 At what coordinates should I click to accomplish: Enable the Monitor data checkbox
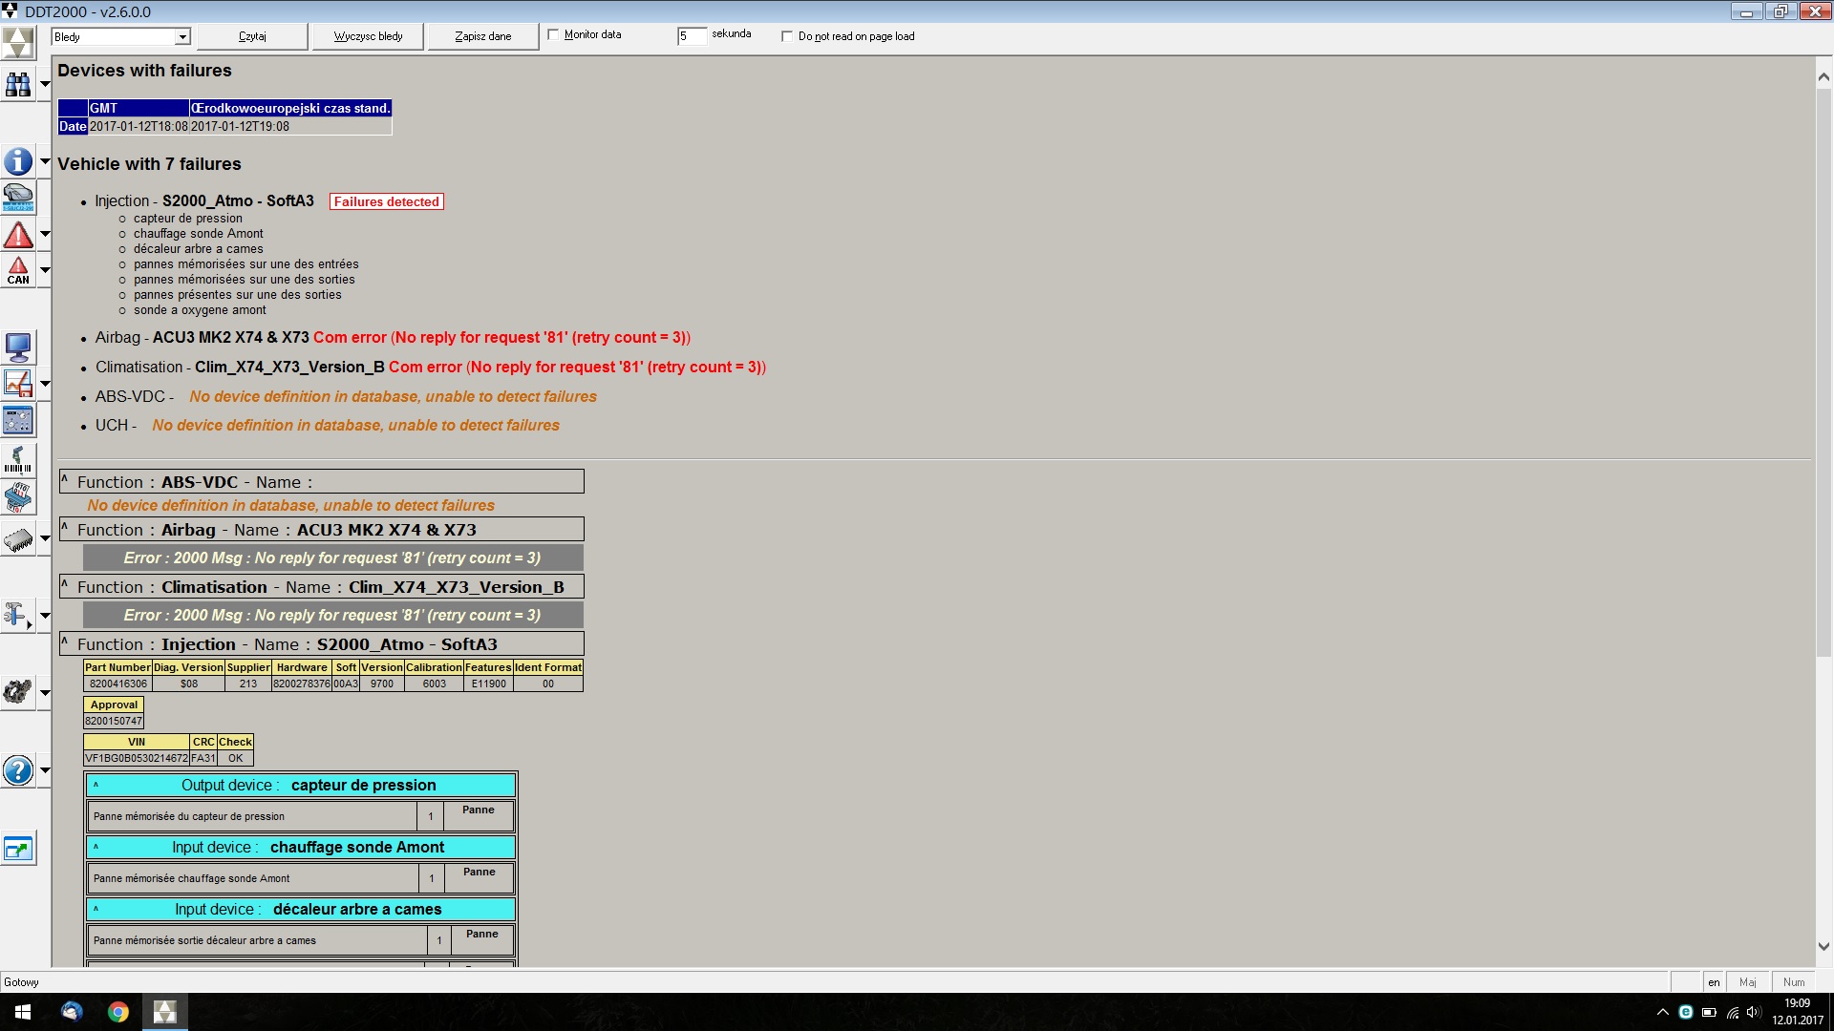[553, 35]
